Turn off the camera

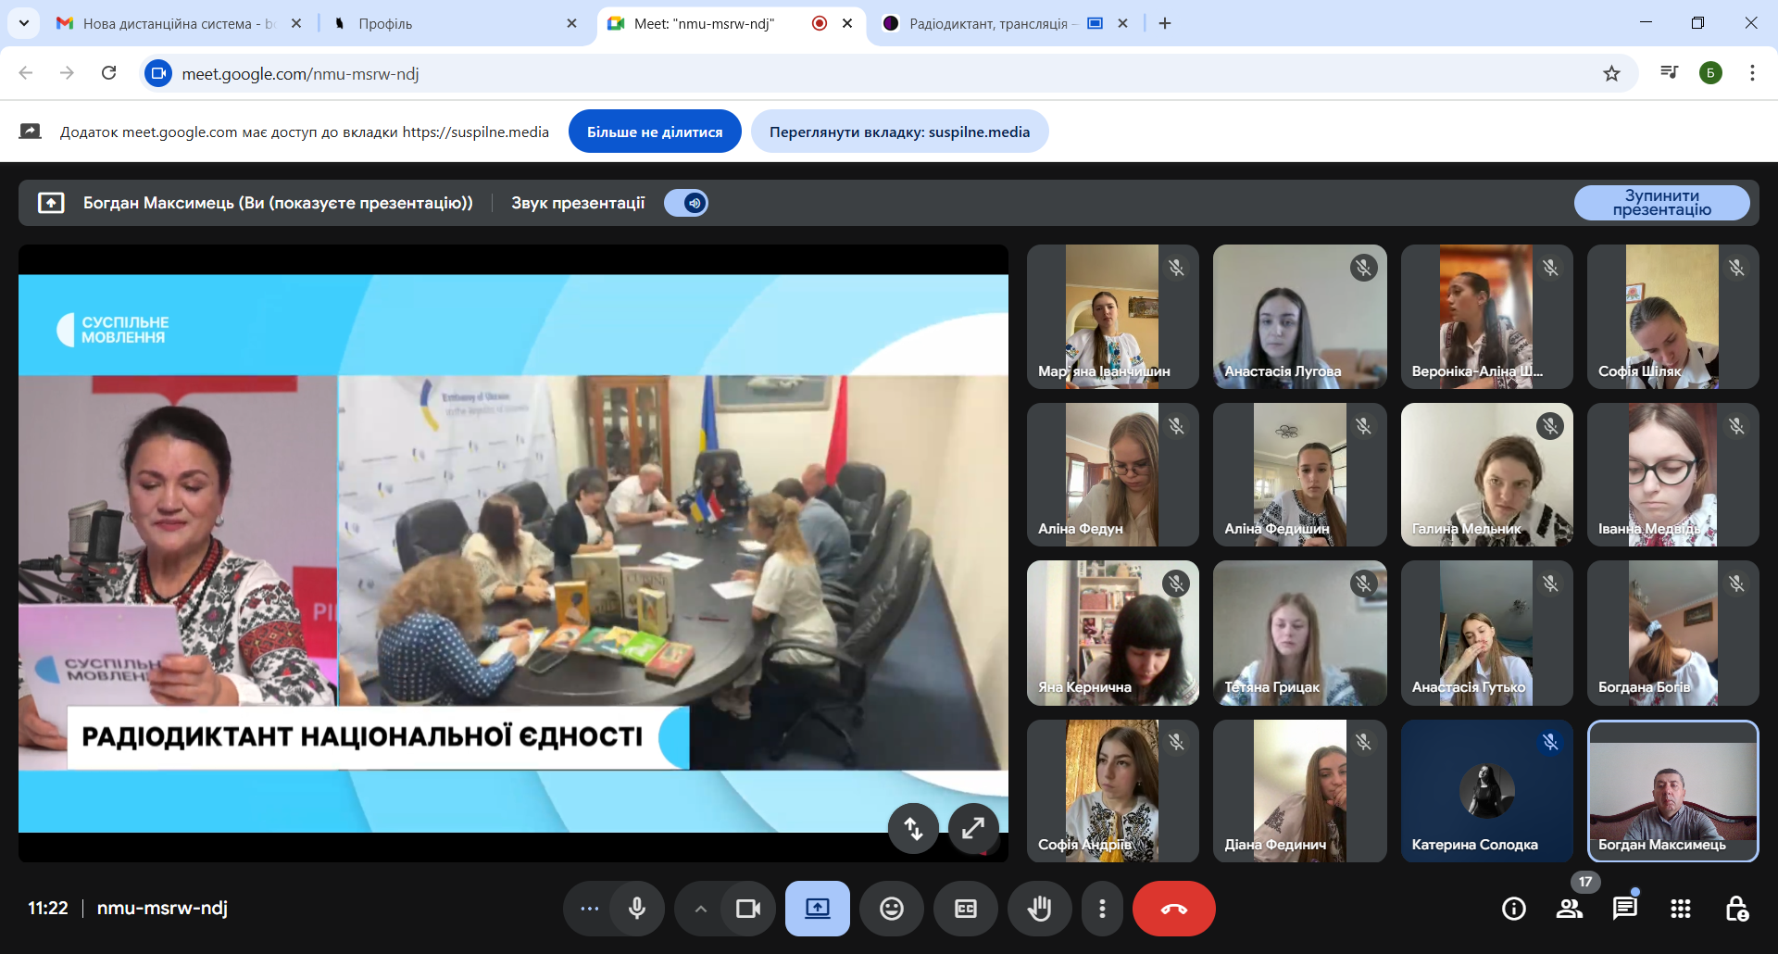(747, 909)
